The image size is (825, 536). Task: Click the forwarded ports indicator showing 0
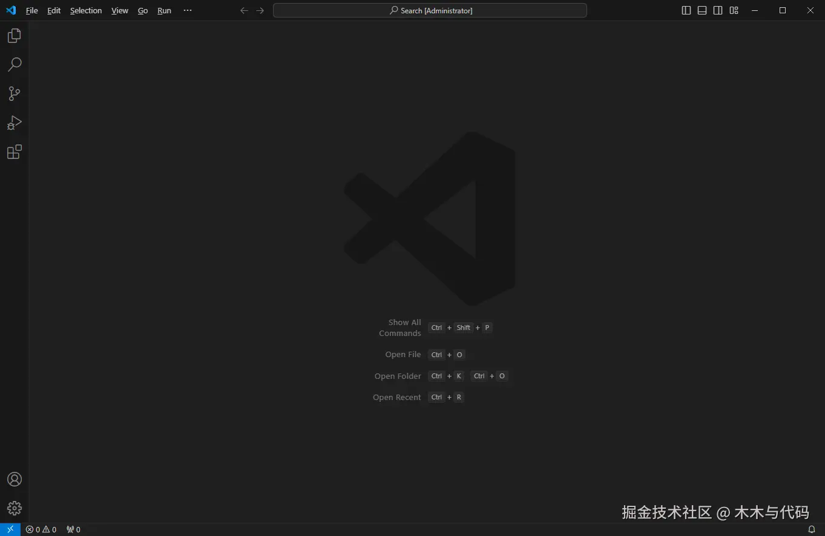click(73, 529)
